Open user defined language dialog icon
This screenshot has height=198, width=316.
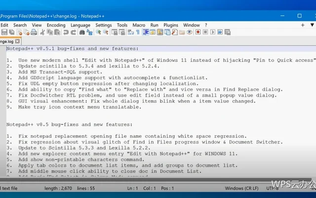point(153,32)
